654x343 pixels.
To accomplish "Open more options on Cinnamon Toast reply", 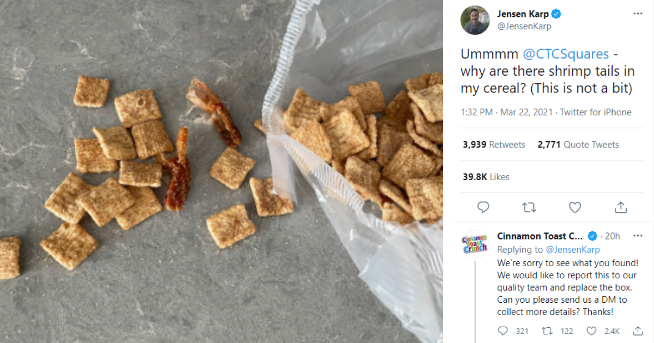I will point(637,236).
